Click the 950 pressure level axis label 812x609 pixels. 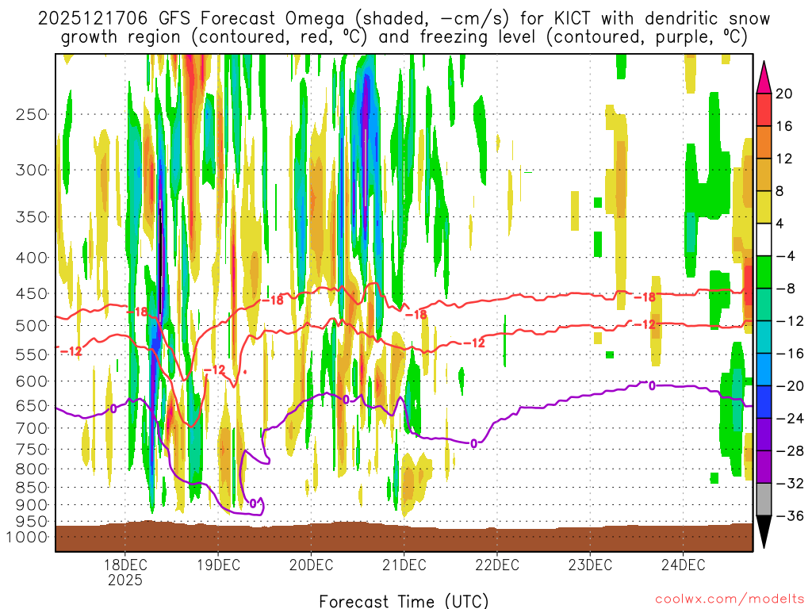[x=32, y=522]
